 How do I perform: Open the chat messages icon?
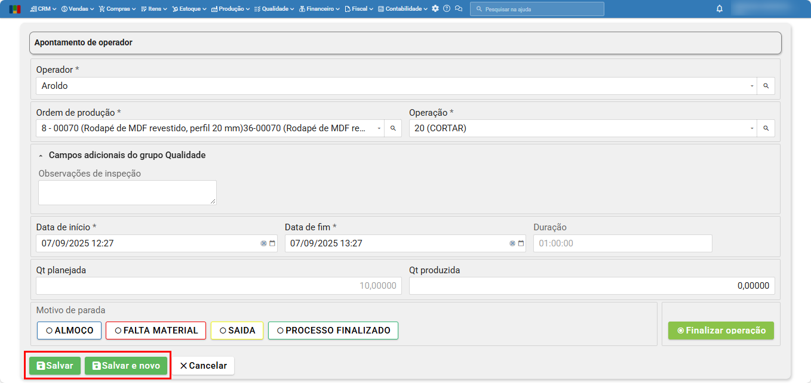pyautogui.click(x=459, y=9)
